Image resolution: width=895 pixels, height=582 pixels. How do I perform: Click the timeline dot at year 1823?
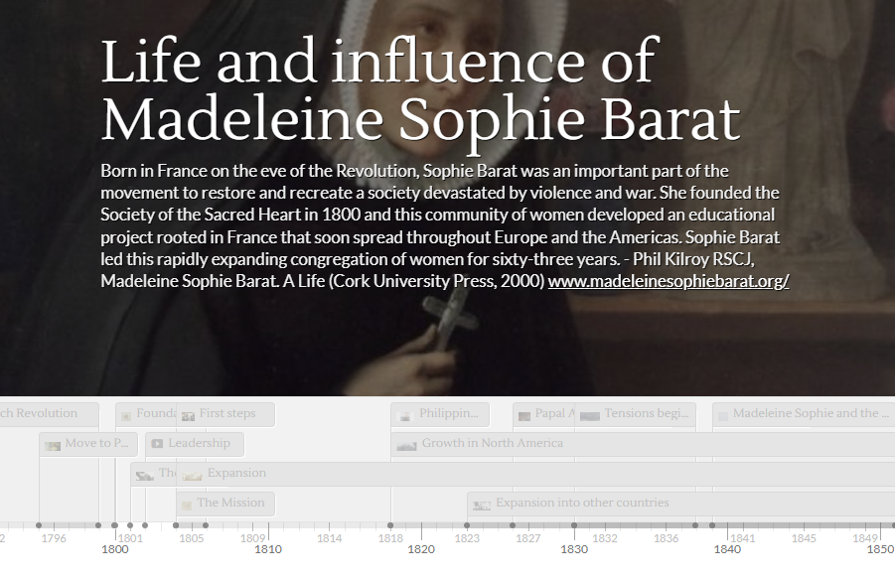[x=467, y=525]
